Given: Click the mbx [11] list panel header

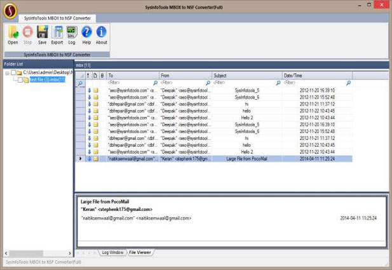Looking at the screenshot, I should tap(232, 65).
